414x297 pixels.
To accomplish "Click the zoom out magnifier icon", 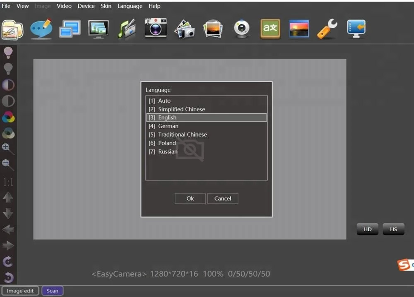I will tap(8, 165).
